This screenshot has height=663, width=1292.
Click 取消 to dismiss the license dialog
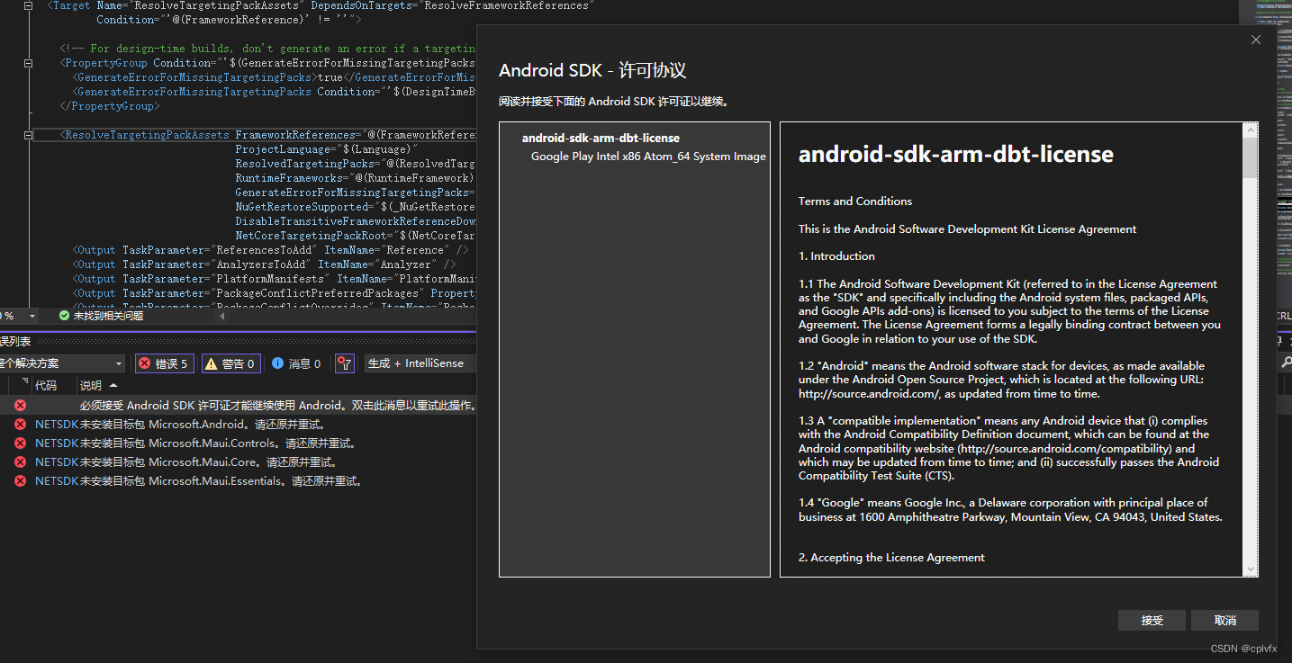point(1224,620)
